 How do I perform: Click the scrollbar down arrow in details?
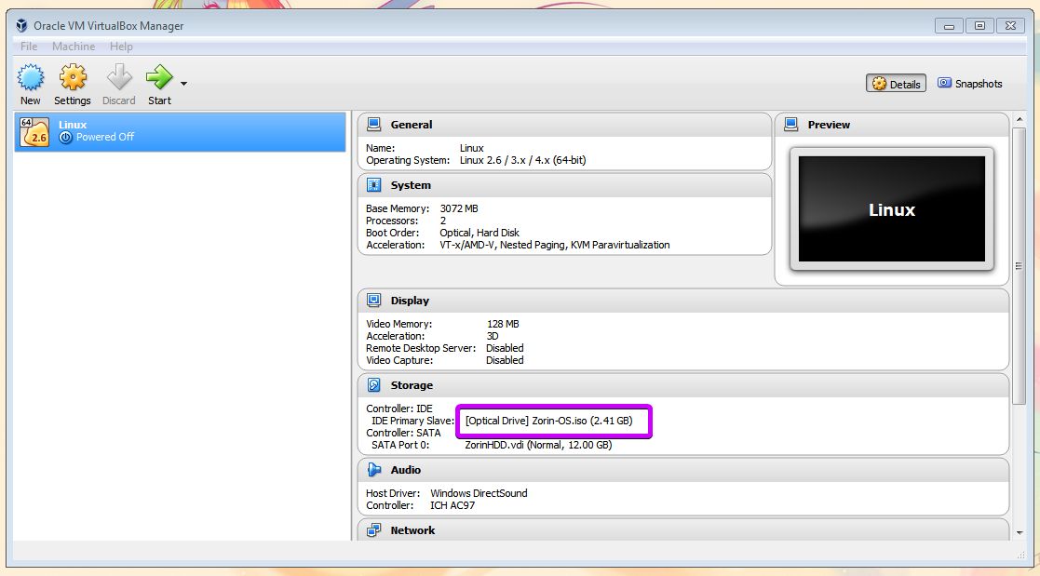pyautogui.click(x=1020, y=532)
